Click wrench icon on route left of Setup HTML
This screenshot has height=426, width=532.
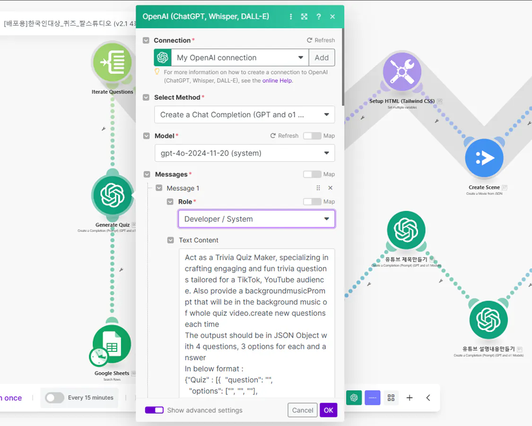362,118
